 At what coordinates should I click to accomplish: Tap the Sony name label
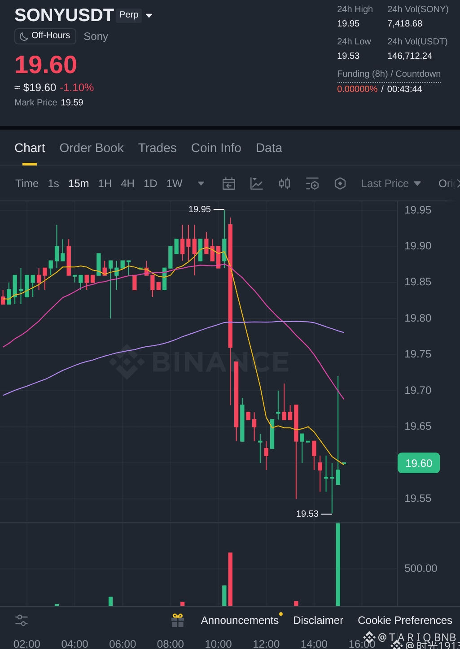point(96,36)
